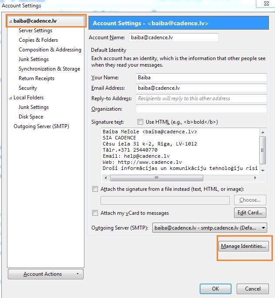Confirm settings with the OK button

point(215,288)
